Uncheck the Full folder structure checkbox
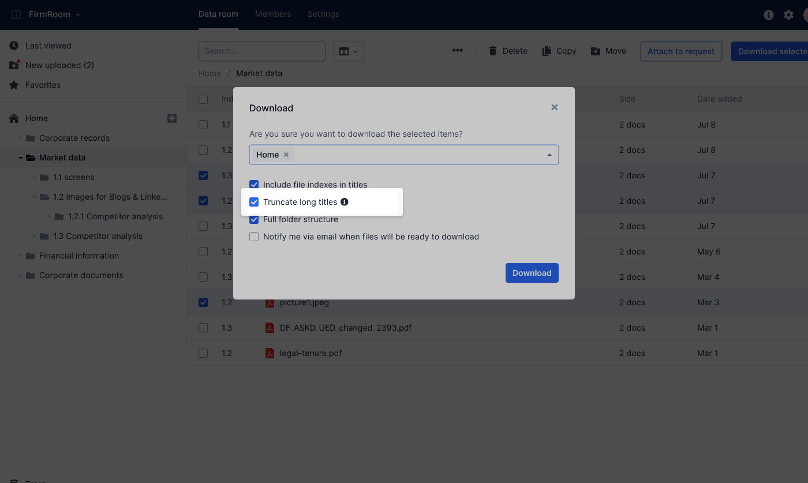The height and width of the screenshot is (483, 808). (x=254, y=219)
